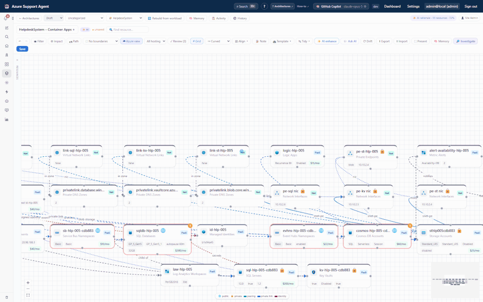Click Rebuild from workload button
The image size is (483, 302).
click(165, 18)
